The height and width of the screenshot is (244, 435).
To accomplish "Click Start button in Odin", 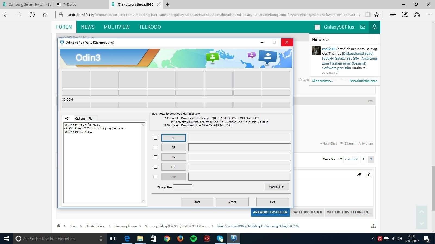I will click(x=197, y=202).
